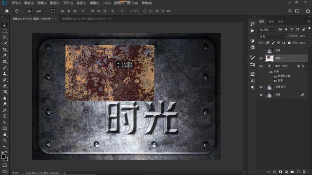
Task: Select the Dodge tool
Action: click(4, 104)
